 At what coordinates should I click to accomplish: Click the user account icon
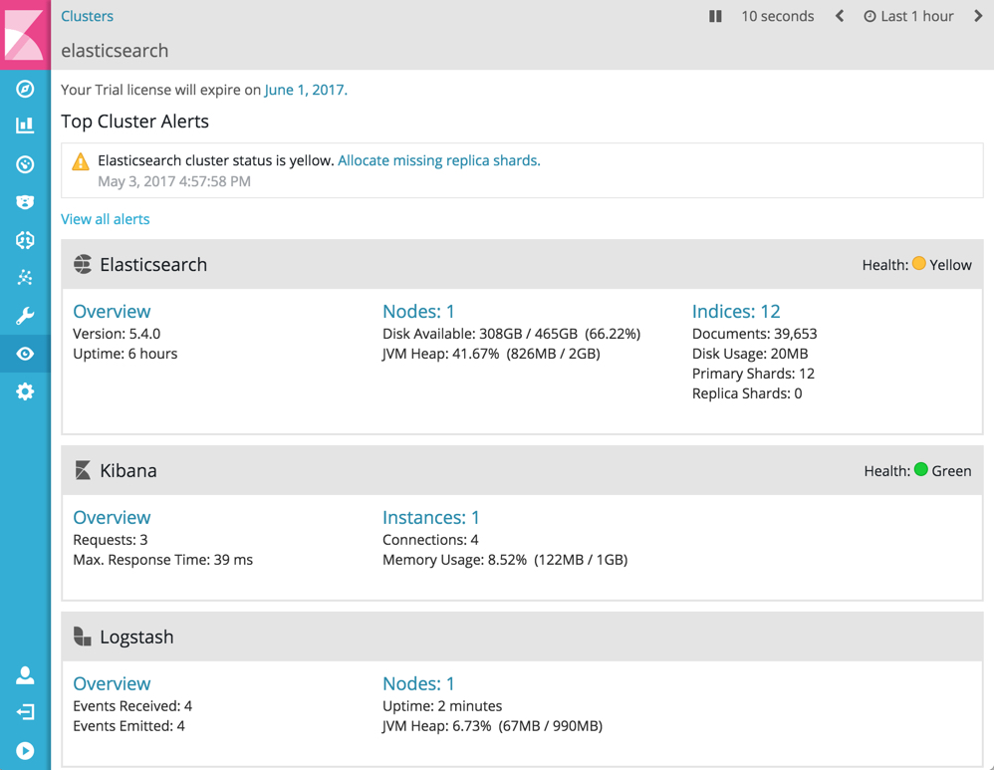click(25, 675)
